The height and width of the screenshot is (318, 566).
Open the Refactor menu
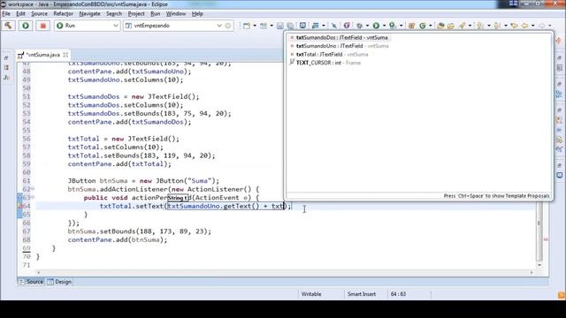[63, 14]
